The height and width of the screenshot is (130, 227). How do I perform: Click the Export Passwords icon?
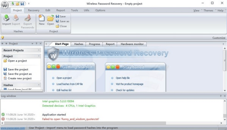27,18
